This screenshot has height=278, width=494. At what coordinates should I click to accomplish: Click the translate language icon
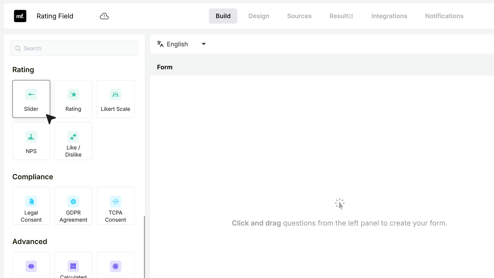pos(160,44)
